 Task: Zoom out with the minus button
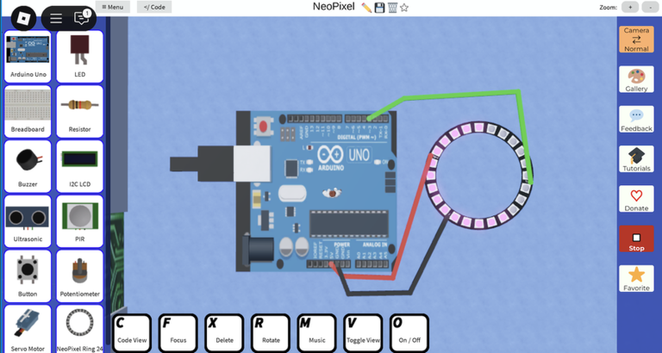[x=650, y=7]
